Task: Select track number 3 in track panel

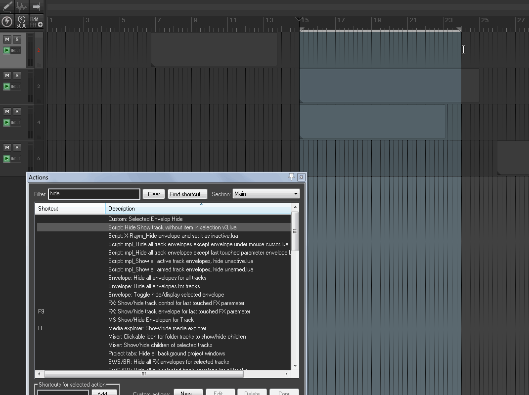Action: [39, 87]
